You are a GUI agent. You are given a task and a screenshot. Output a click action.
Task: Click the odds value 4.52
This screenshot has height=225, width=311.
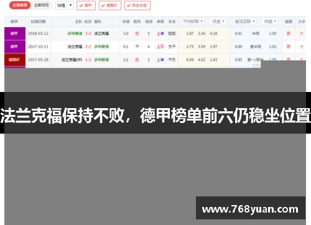pyautogui.click(x=202, y=60)
